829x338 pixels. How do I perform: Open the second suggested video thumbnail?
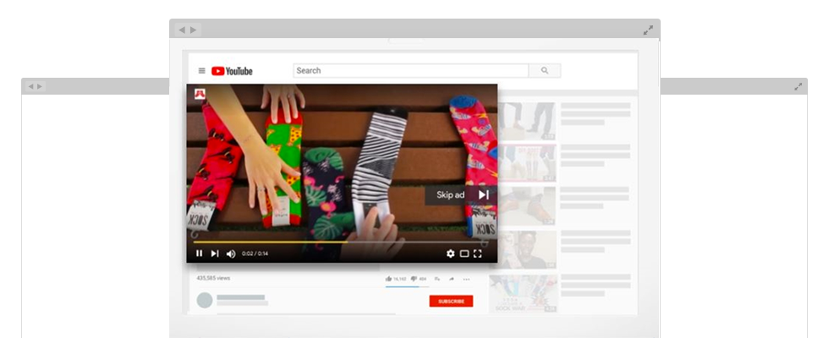coord(526,163)
